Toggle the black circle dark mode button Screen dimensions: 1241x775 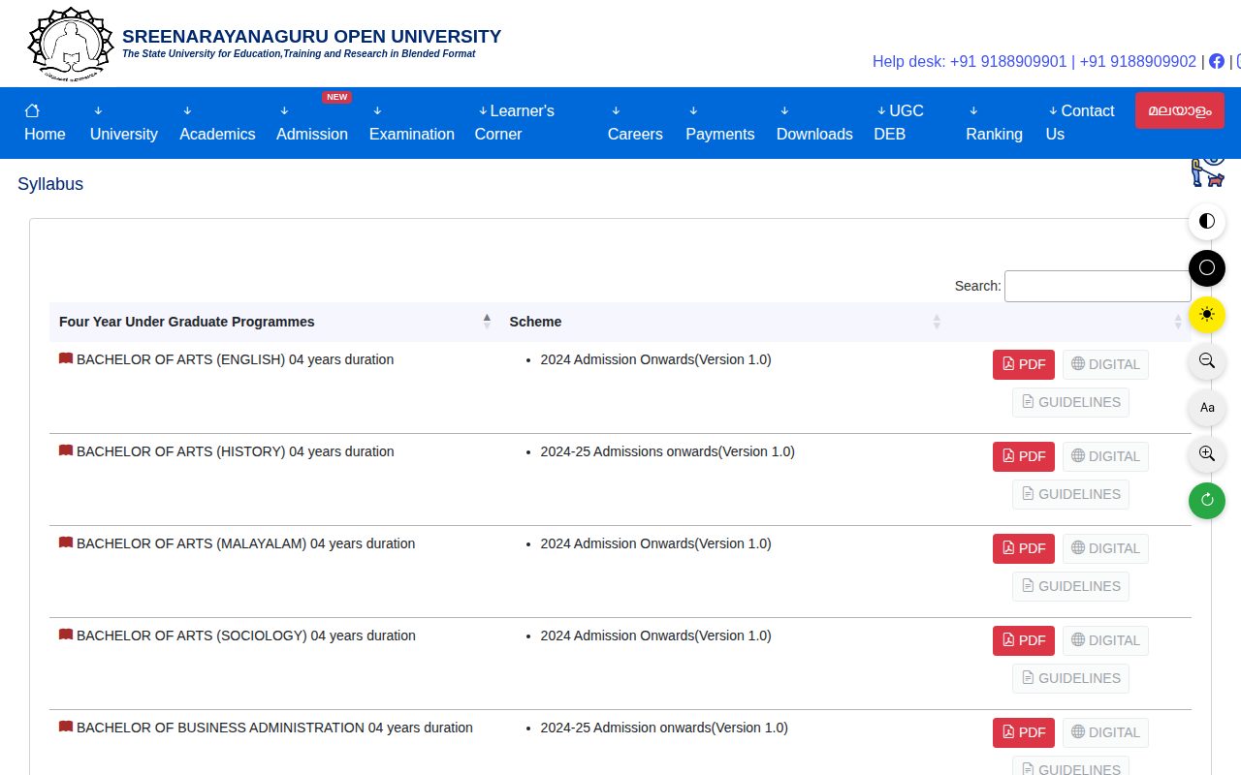1207,267
